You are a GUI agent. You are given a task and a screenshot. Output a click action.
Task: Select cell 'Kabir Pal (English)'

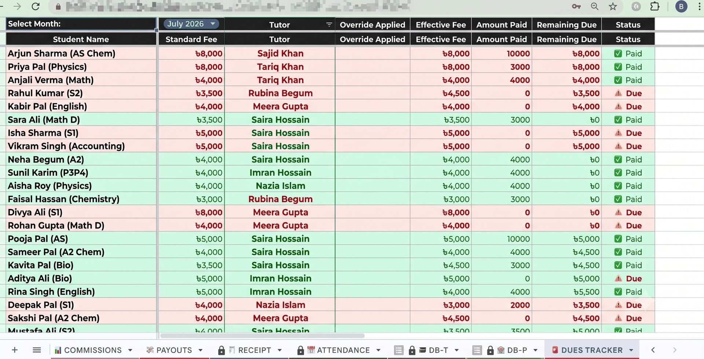point(81,106)
